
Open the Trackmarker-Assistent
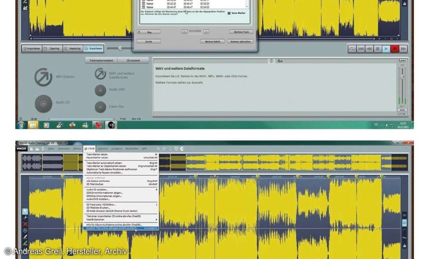101,60
